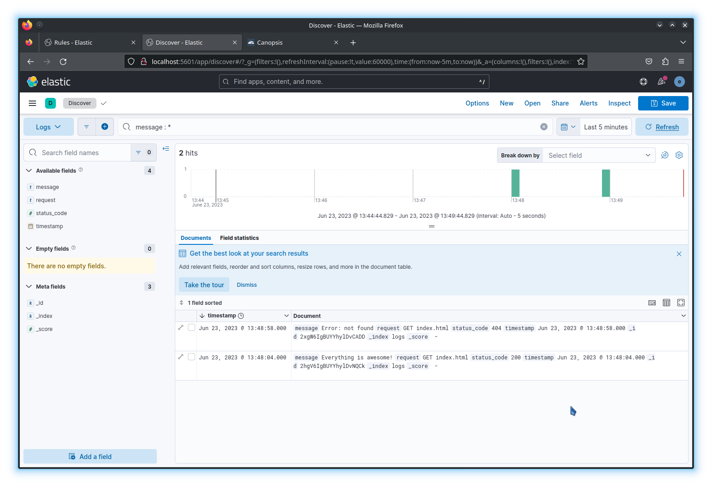Switch to the Documents tab

[x=196, y=238]
